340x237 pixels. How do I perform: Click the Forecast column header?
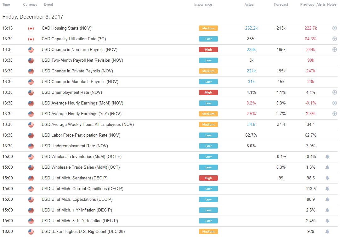tap(281, 4)
